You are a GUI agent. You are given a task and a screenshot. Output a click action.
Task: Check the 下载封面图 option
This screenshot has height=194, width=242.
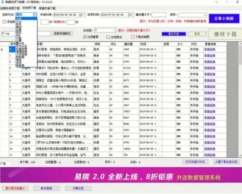click(133, 37)
